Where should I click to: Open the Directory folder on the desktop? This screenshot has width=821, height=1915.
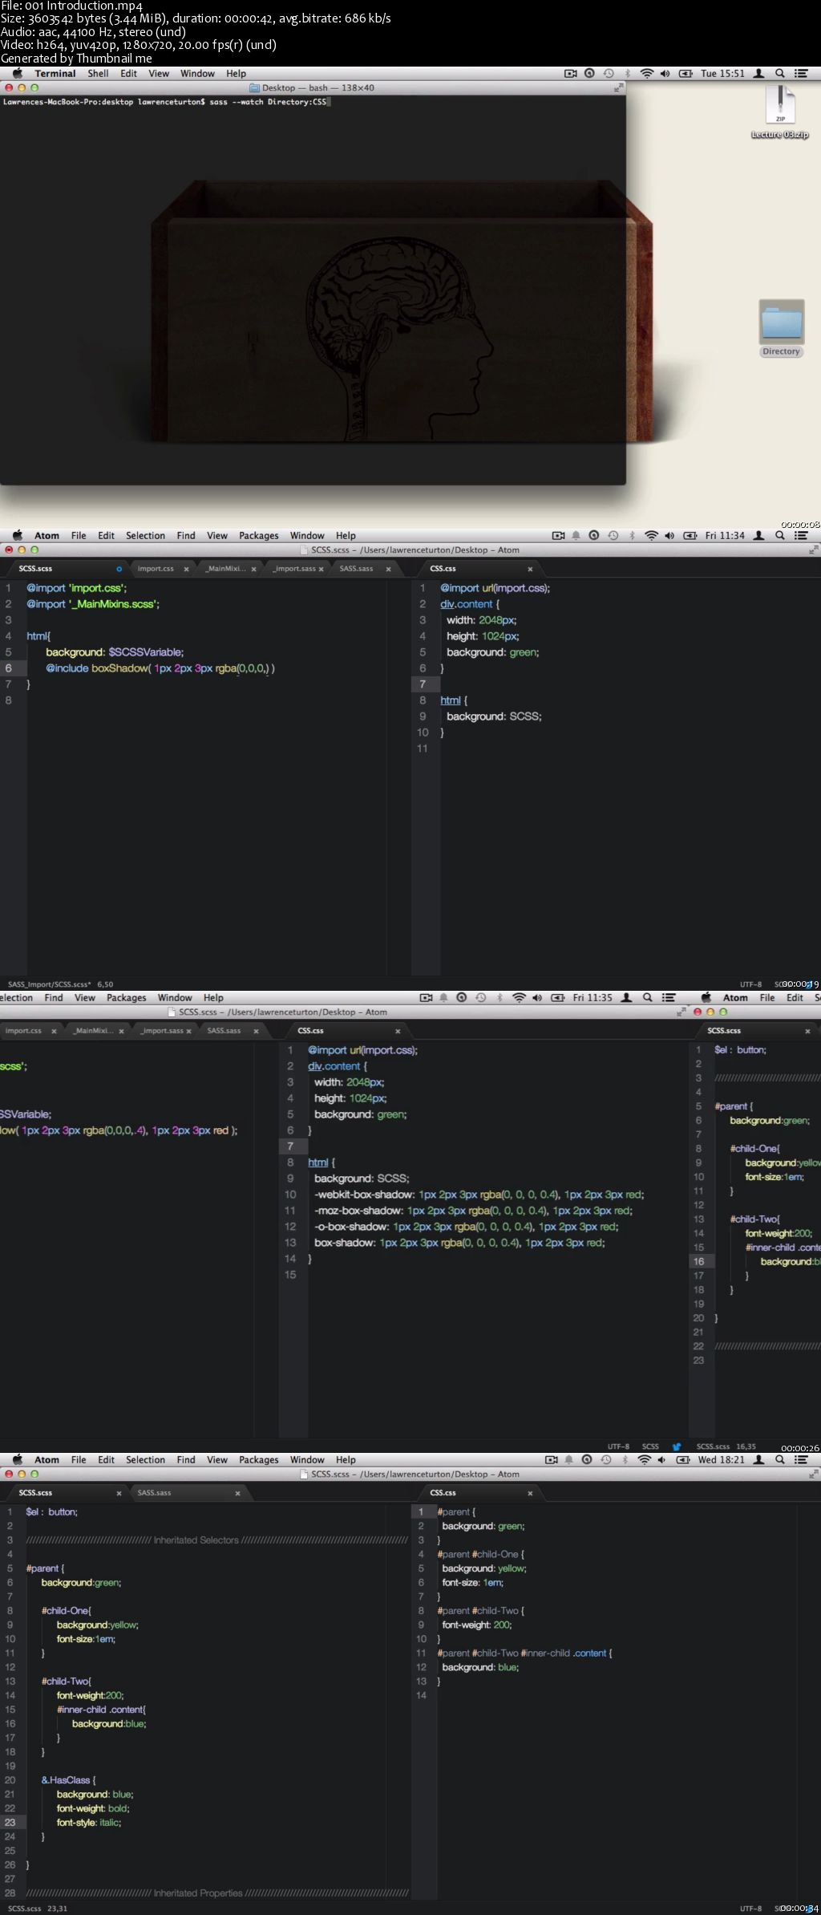pyautogui.click(x=781, y=328)
